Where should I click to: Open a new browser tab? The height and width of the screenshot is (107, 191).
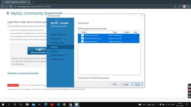33,2
